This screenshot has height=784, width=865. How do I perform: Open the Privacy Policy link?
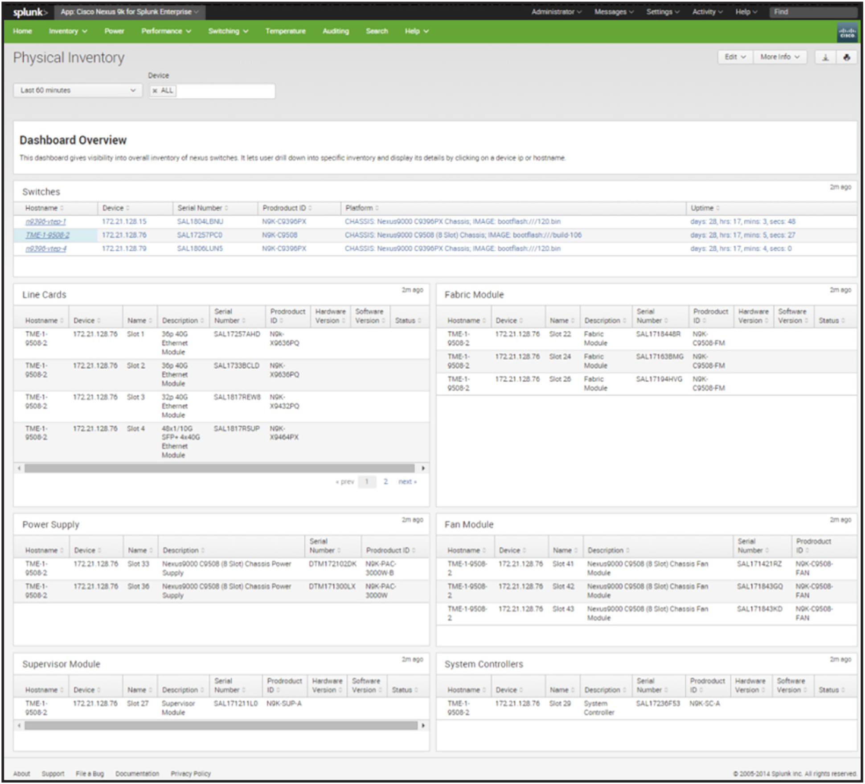(191, 774)
